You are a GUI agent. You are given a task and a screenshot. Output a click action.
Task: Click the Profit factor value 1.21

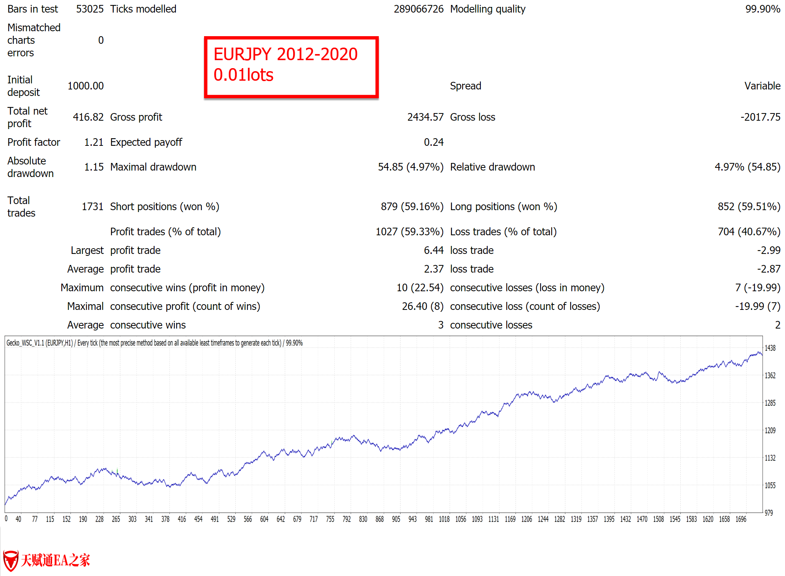(94, 142)
